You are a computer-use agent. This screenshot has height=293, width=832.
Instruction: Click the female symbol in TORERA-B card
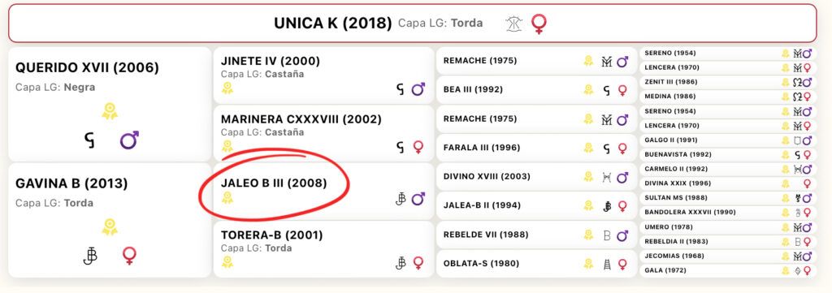(418, 263)
